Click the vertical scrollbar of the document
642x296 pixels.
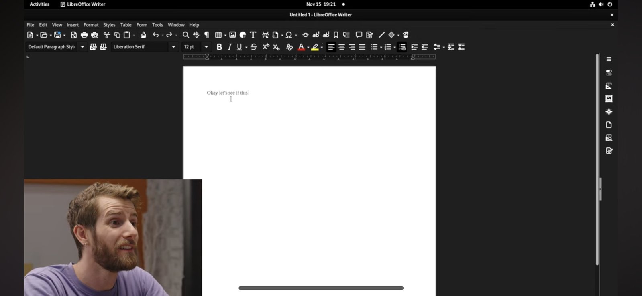point(597,159)
